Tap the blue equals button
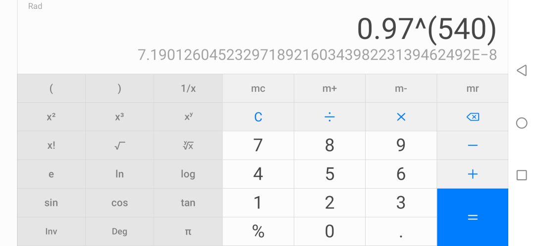 473,217
